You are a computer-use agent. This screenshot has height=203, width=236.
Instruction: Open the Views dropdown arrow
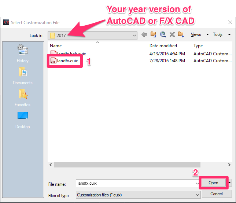[x=207, y=34]
